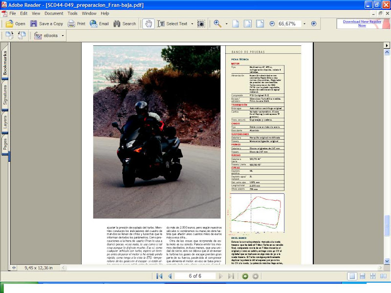The image size is (391, 293).
Task: Switch to Single Page layout
Action: (x=352, y=276)
